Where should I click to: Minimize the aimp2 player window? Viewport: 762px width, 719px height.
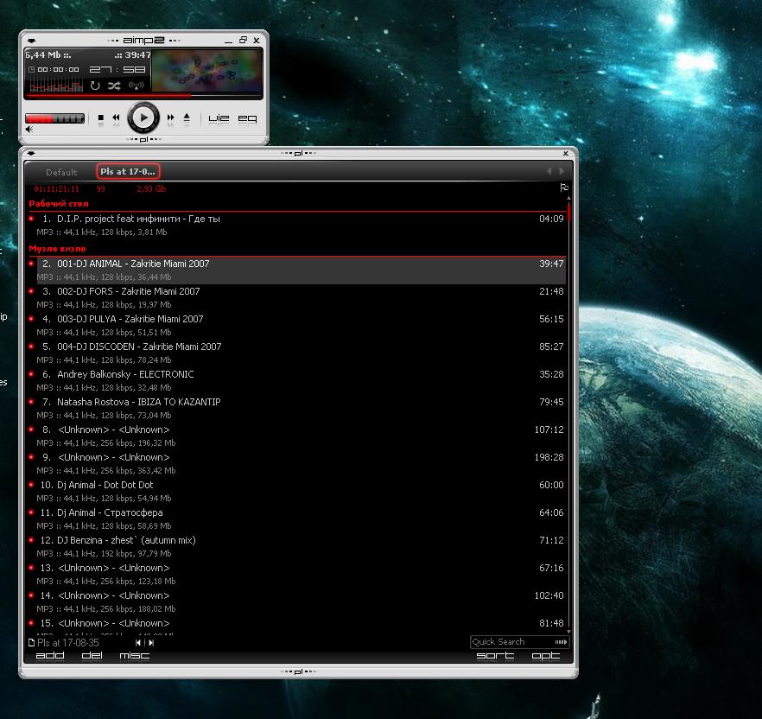pos(228,41)
